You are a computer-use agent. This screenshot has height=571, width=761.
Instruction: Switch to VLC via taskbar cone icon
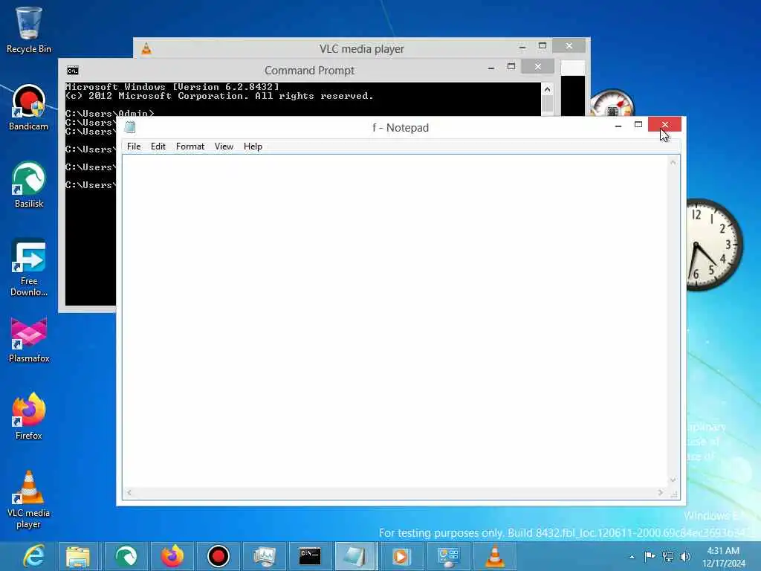[x=494, y=556]
